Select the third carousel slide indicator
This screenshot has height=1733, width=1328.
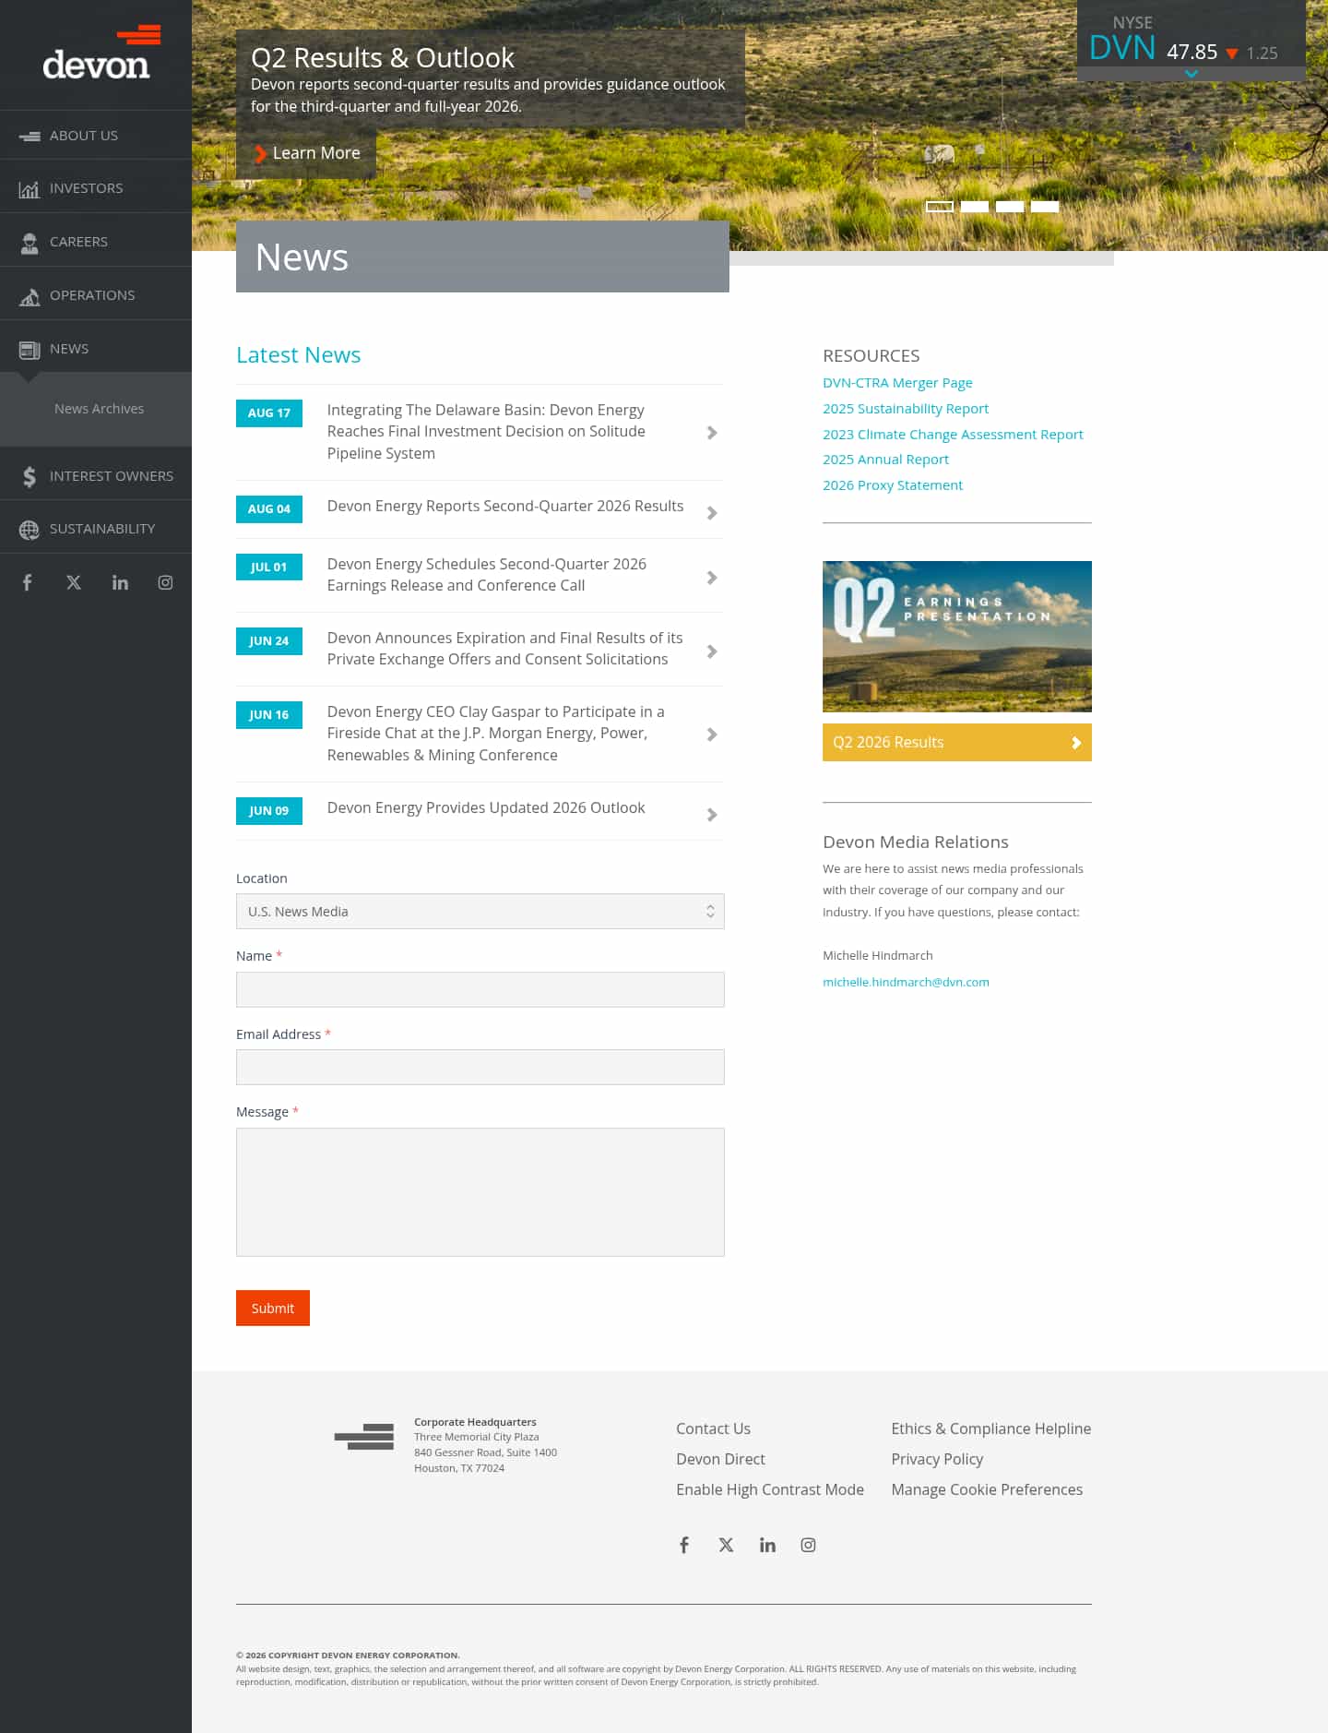(1010, 207)
